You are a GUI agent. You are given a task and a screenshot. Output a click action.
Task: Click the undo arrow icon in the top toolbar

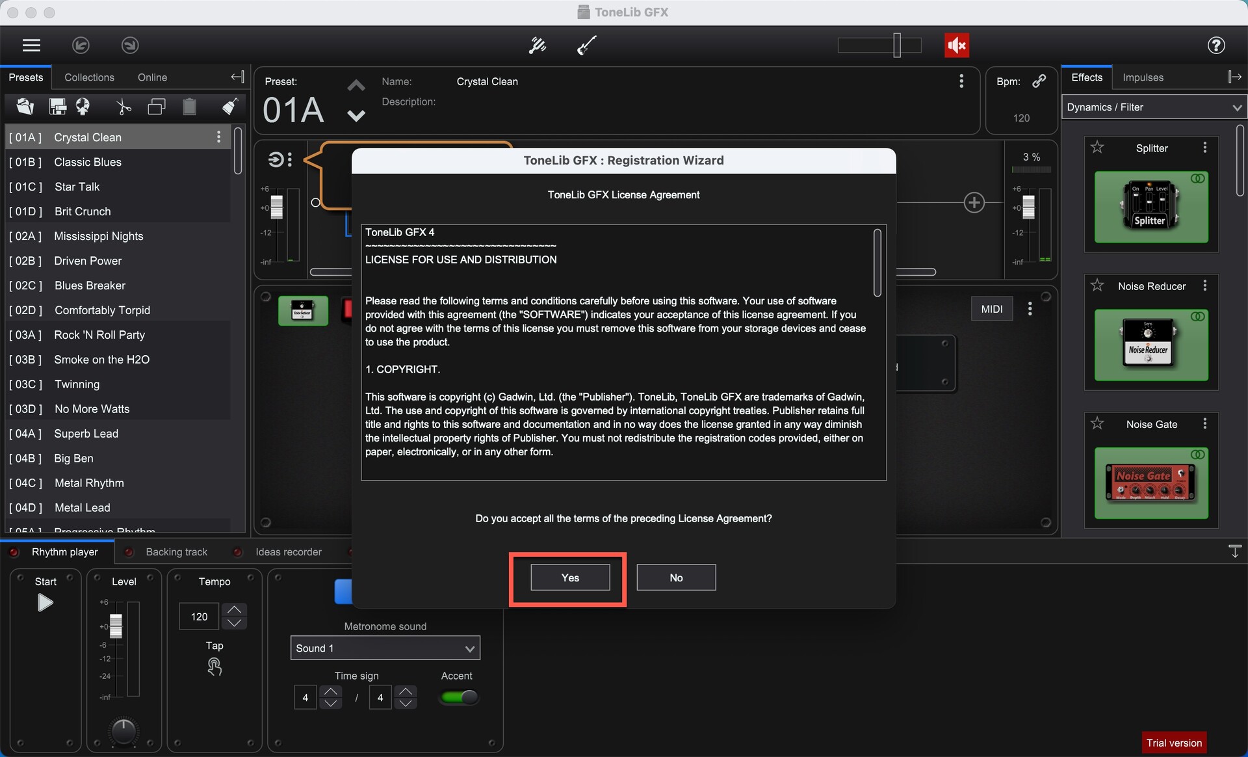[81, 45]
